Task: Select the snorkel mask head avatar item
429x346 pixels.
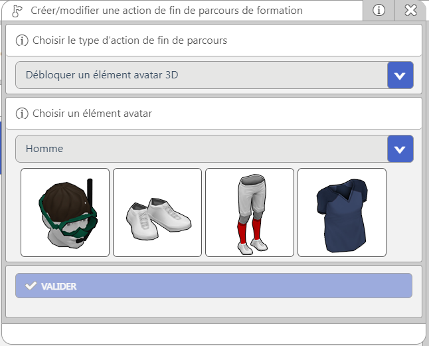Action: (x=65, y=213)
